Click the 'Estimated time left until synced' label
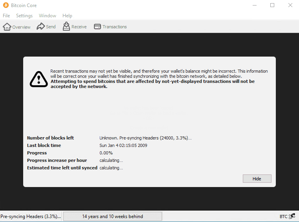 62,168
